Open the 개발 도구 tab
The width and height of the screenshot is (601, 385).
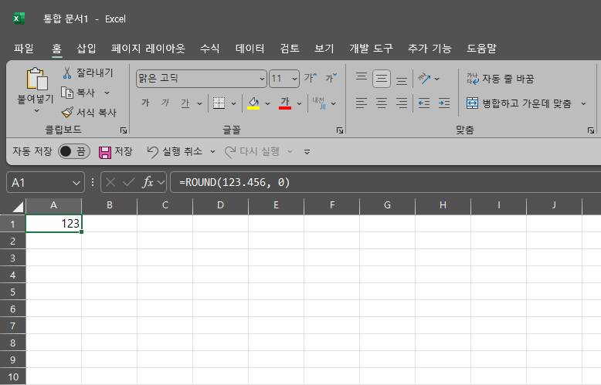(x=371, y=49)
